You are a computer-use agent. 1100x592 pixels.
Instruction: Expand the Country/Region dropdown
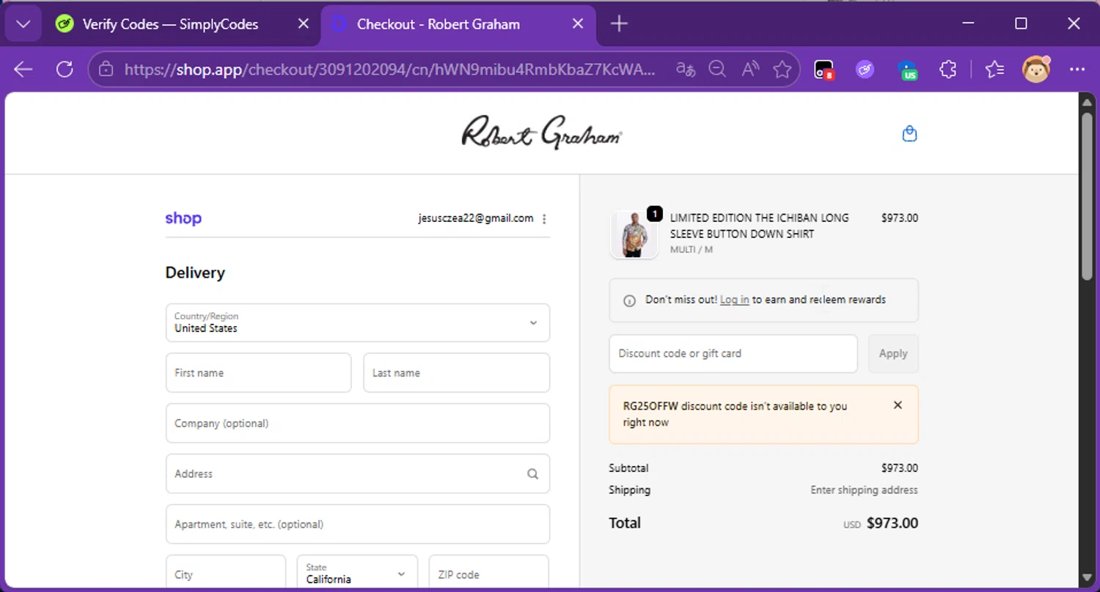tap(357, 322)
